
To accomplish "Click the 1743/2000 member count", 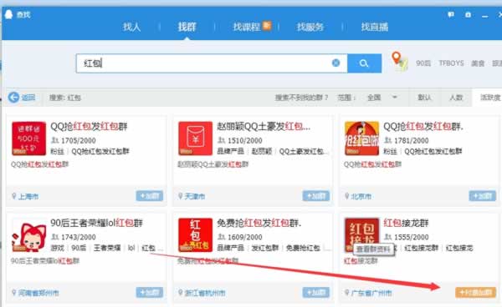I will point(79,237).
